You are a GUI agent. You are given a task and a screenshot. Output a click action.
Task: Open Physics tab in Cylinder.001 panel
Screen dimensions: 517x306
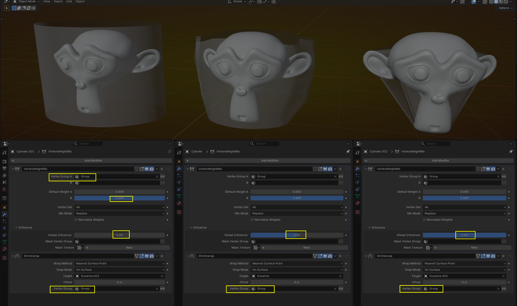click(4, 228)
